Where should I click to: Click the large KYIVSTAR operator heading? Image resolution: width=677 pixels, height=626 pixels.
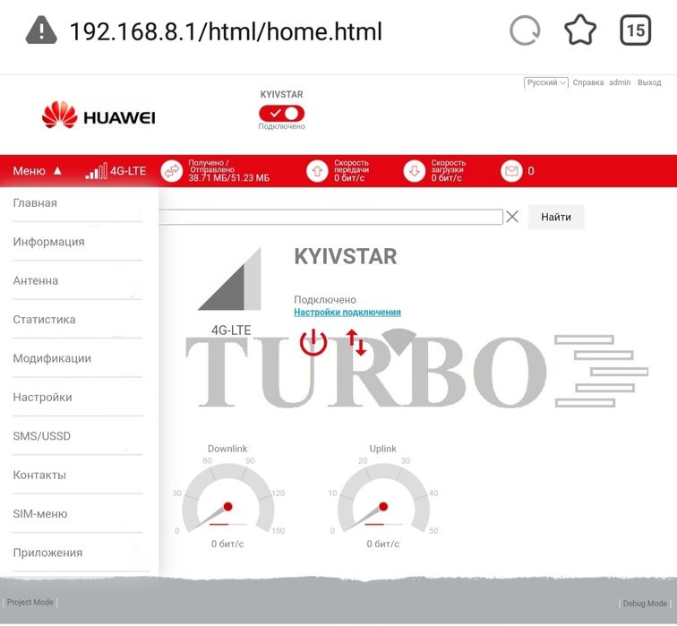pos(346,256)
